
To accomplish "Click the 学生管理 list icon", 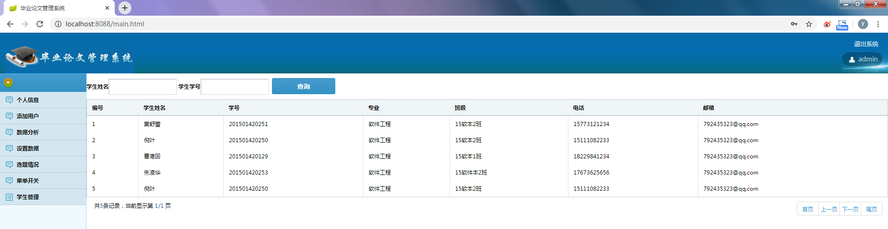I will 9,197.
